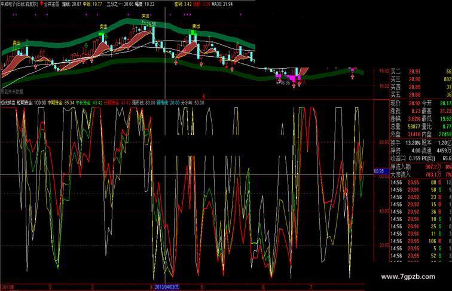Click the 卖出 signal above the tall cyan candle right of the vertical cursor
Image resolution: width=452 pixels, height=291 pixels.
tap(196, 26)
